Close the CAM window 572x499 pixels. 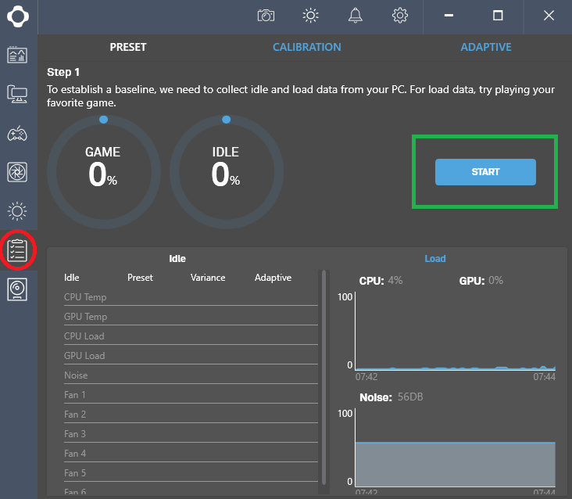tap(549, 16)
